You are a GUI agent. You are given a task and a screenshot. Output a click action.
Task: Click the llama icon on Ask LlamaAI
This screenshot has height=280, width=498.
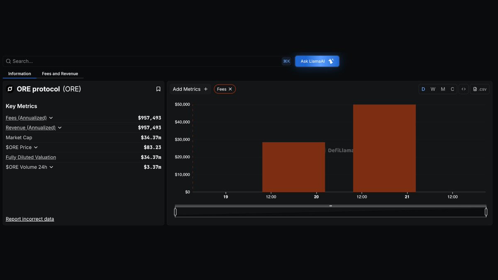click(331, 61)
